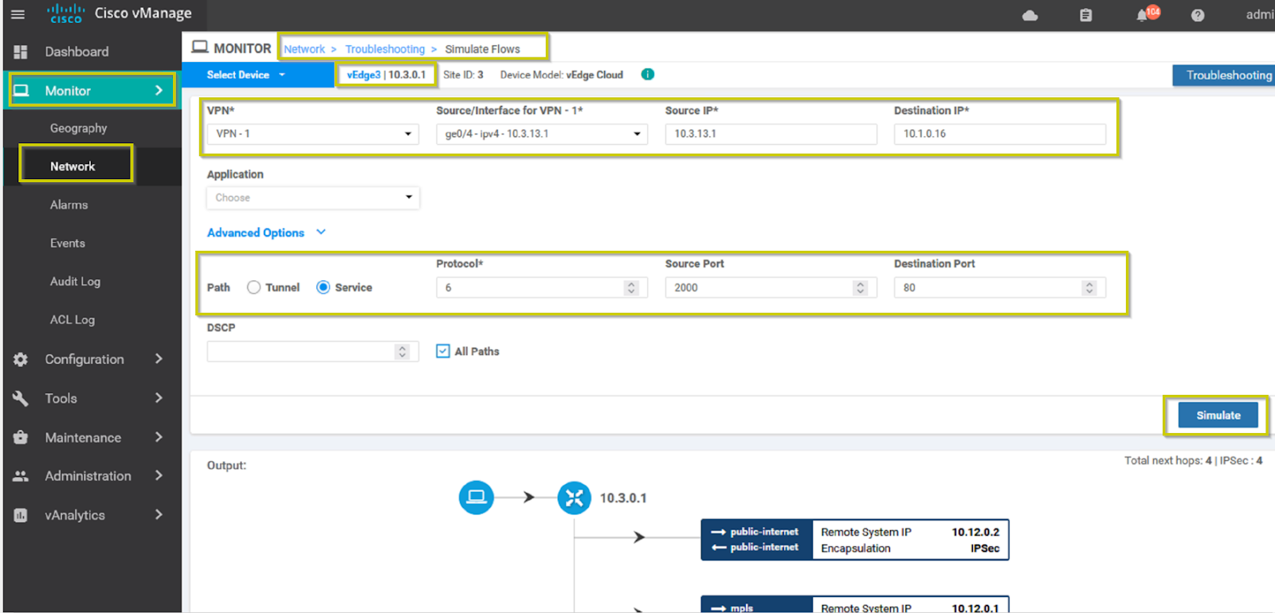Click the Destination Port field showing 80
The width and height of the screenshot is (1275, 613).
click(1000, 287)
